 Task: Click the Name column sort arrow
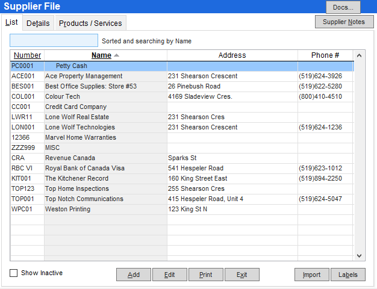pyautogui.click(x=116, y=55)
